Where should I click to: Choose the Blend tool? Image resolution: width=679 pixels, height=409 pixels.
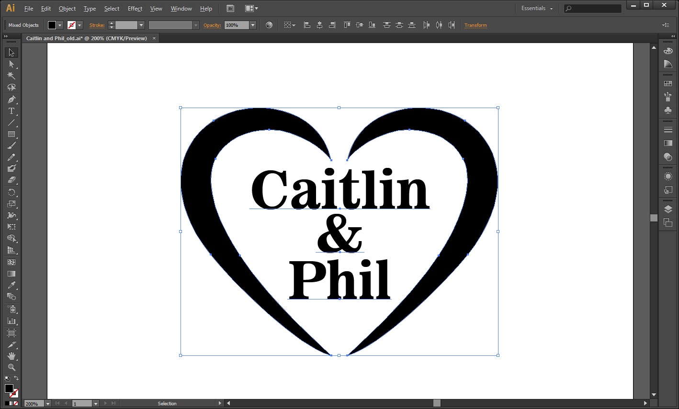(x=11, y=297)
